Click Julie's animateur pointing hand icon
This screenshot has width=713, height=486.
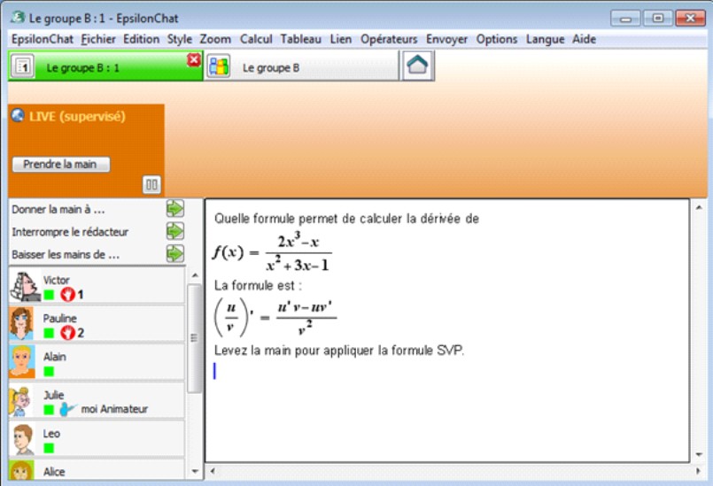68,409
